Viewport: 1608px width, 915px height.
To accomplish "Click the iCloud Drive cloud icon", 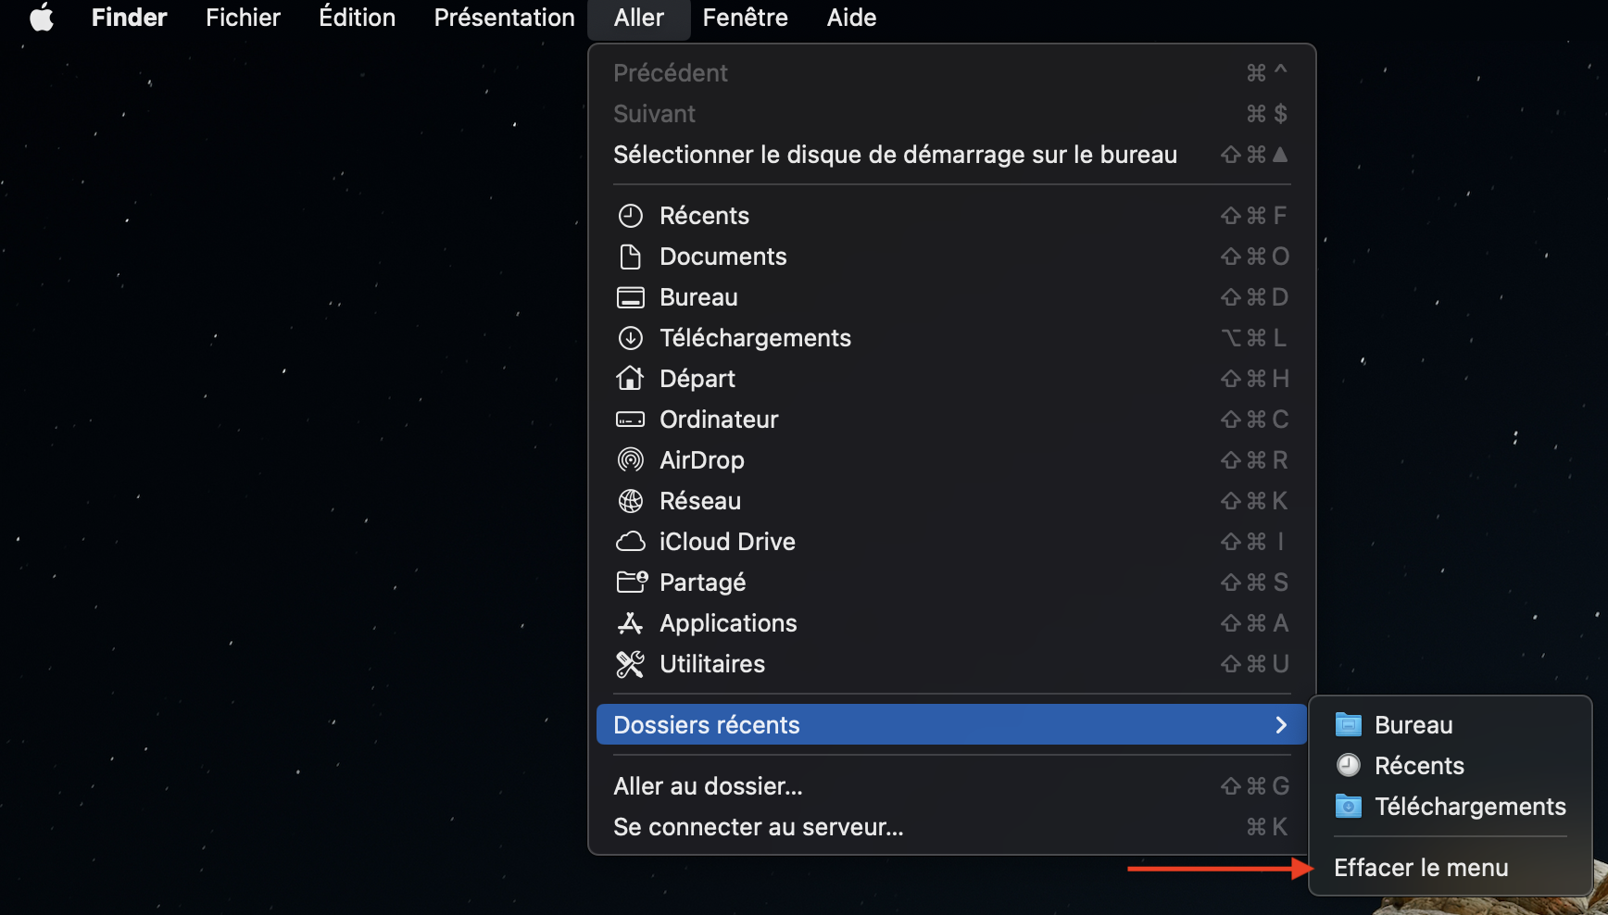I will [x=630, y=542].
